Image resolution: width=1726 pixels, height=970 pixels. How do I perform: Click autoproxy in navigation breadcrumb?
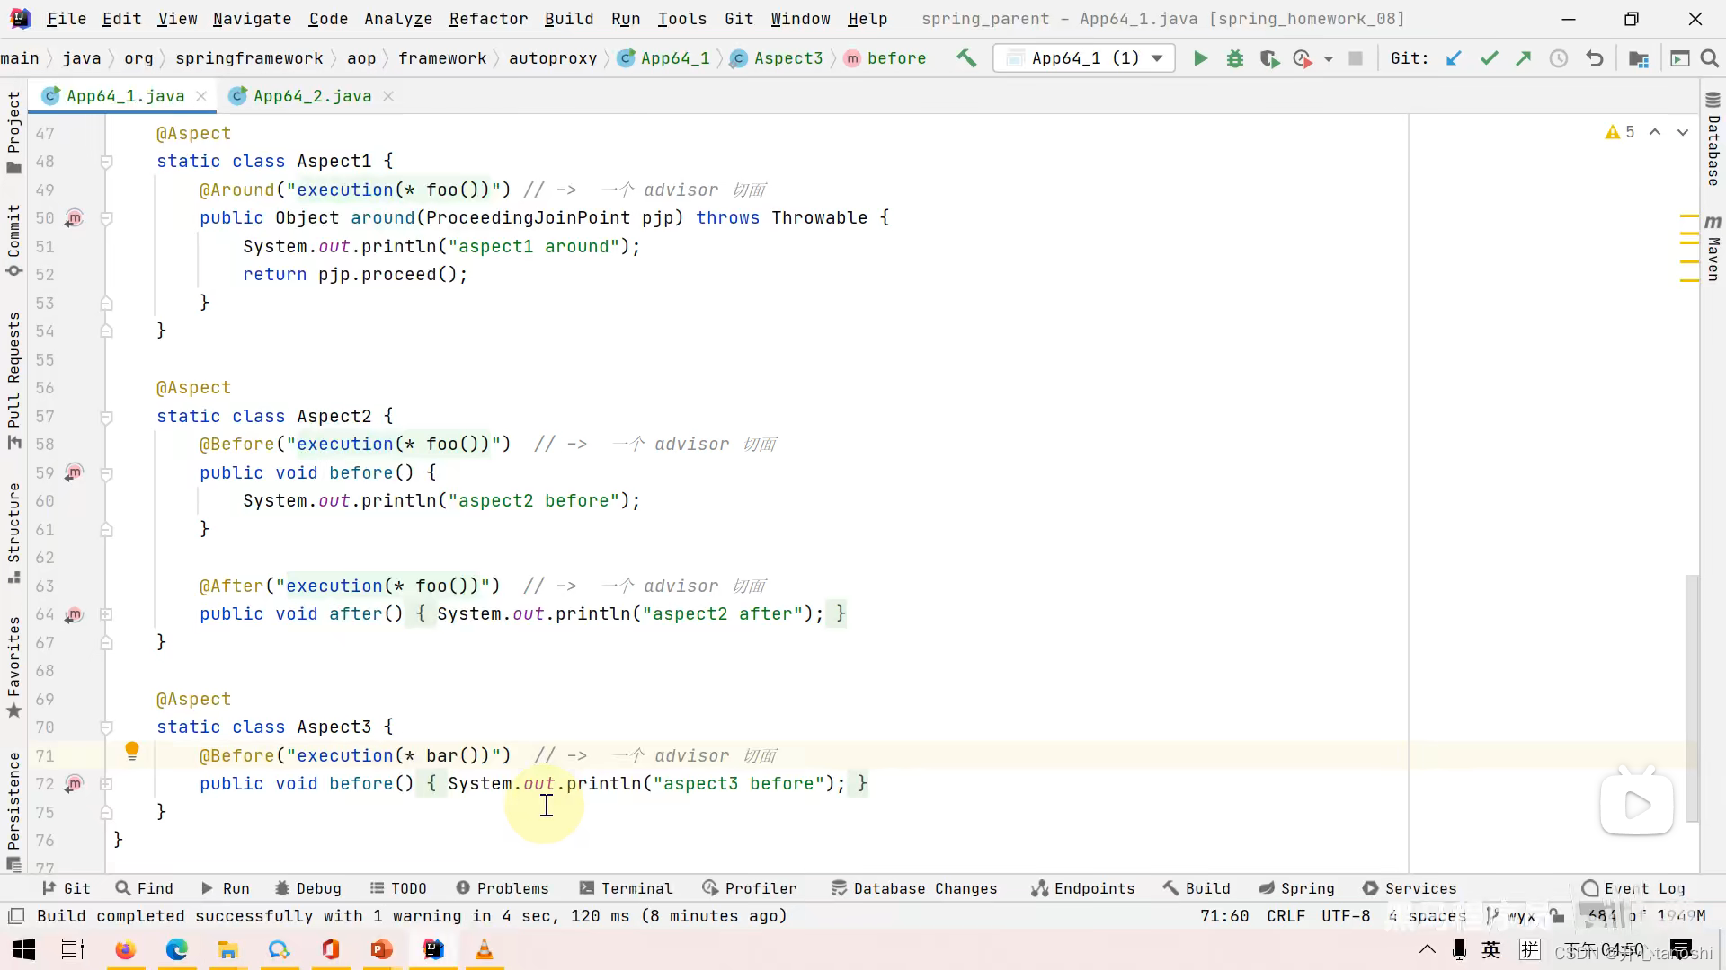click(553, 58)
